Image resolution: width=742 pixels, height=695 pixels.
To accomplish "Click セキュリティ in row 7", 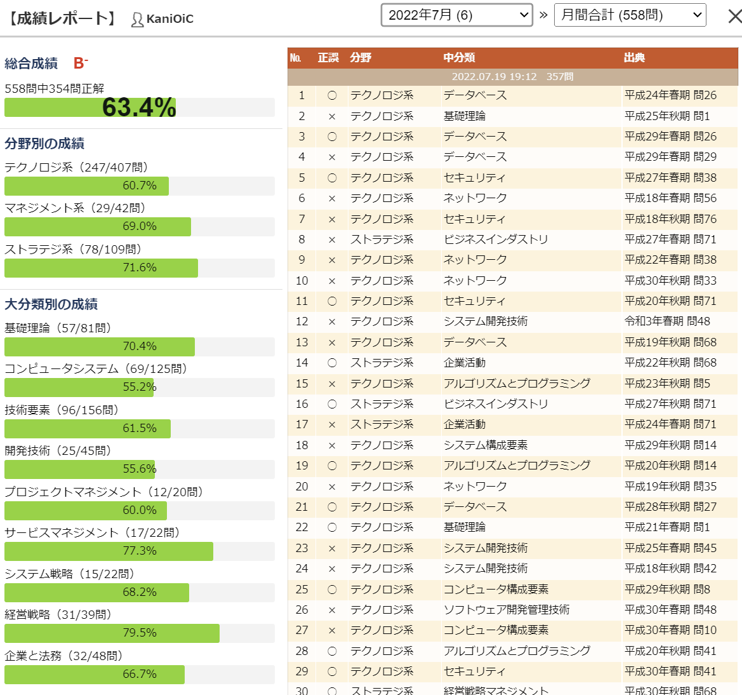I will pos(475,219).
